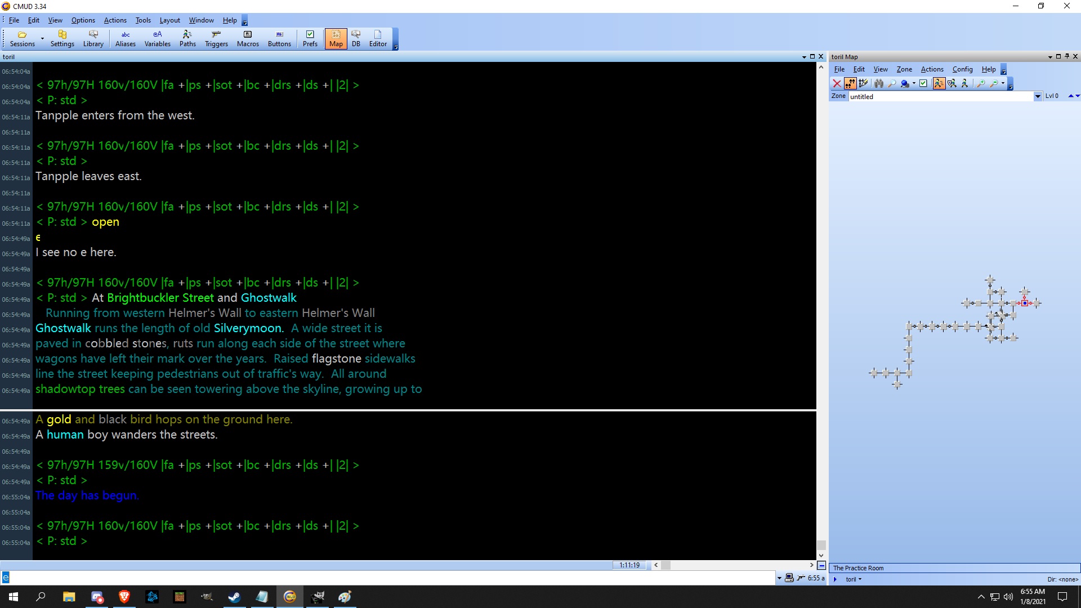Click the pencil map edit tool icon
The width and height of the screenshot is (1081, 608).
(x=863, y=83)
